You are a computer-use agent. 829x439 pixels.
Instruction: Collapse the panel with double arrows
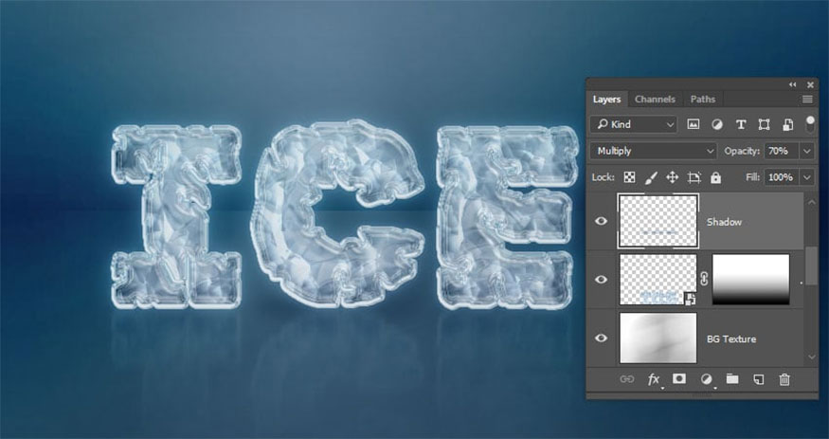(x=792, y=84)
